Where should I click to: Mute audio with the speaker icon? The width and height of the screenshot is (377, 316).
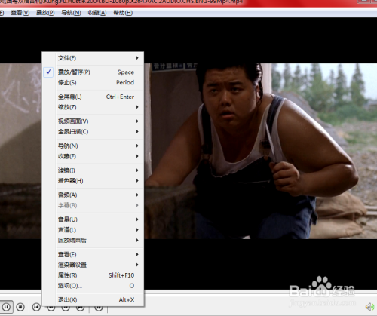(369, 307)
